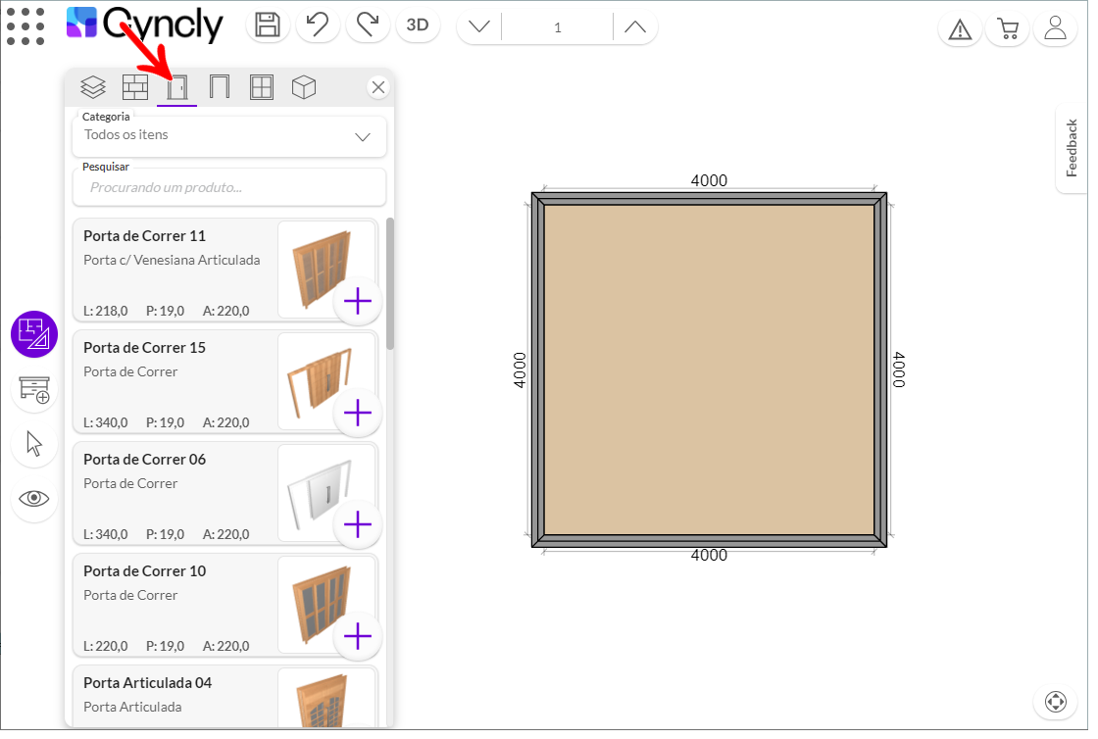Click the Porta de Correr 10 title
Screen dimensions: 1098x739
click(x=144, y=571)
